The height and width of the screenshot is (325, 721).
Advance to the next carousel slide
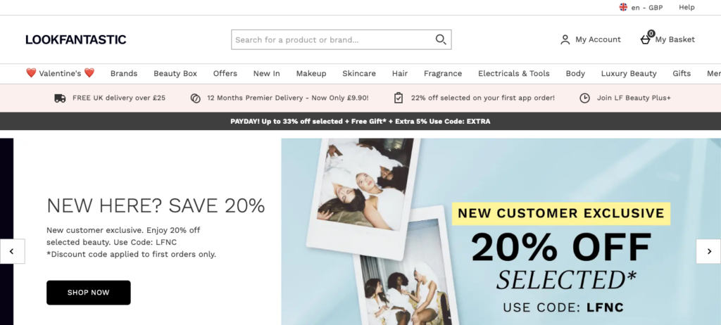click(x=708, y=251)
